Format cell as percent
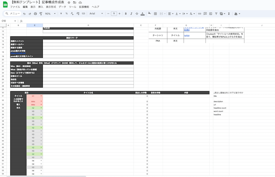The image size is (275, 177). (x=67, y=13)
